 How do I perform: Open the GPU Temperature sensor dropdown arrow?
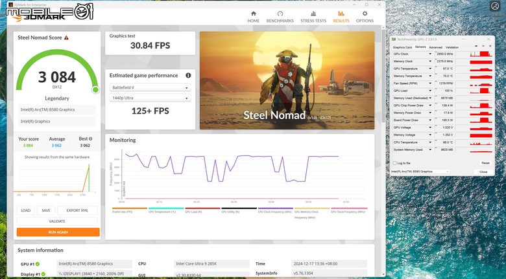[430, 69]
